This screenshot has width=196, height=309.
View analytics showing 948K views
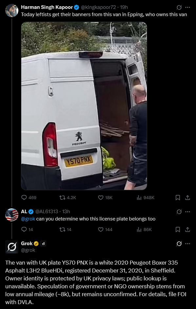[x=146, y=197]
